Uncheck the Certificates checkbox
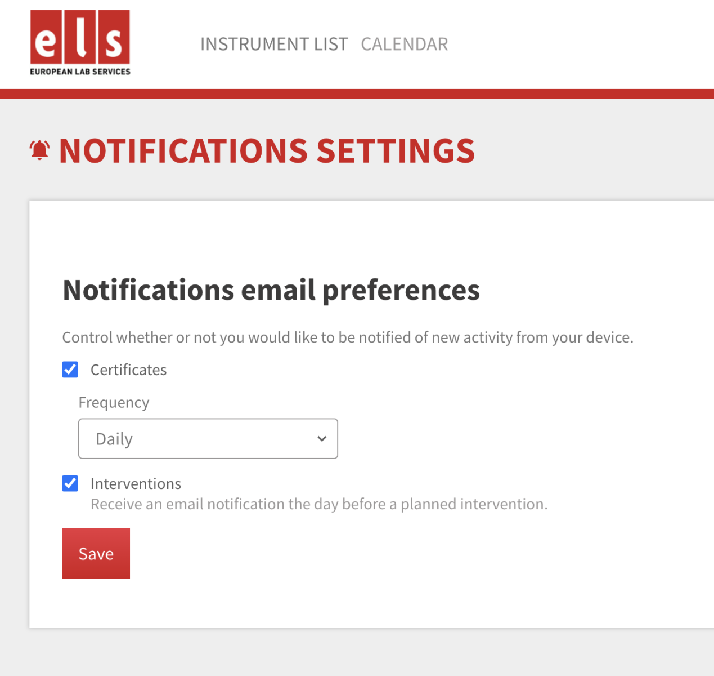Image resolution: width=714 pixels, height=676 pixels. point(70,370)
